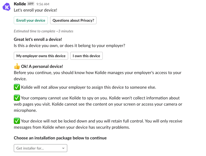This screenshot has height=156, width=206.
Task: Click the APP badge next to Kolide
Action: coord(31,4)
